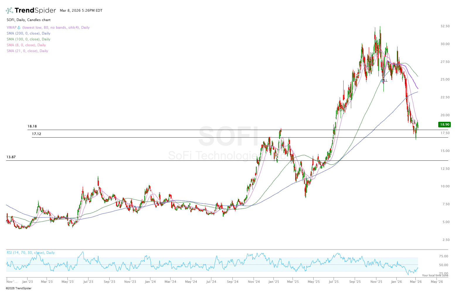Screen dimensions: 457x291
Task: Select the SMA (8, 0, close) label
Action: (26, 45)
